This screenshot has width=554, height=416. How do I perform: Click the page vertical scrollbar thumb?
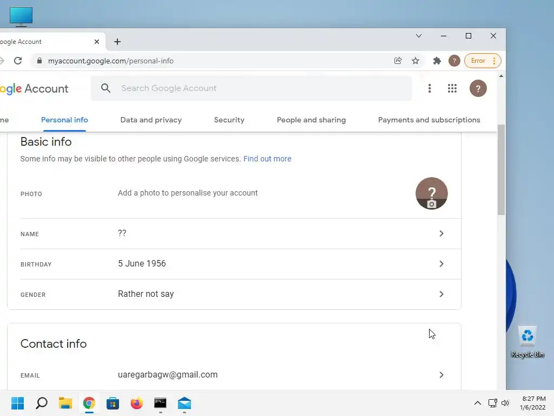tap(501, 170)
